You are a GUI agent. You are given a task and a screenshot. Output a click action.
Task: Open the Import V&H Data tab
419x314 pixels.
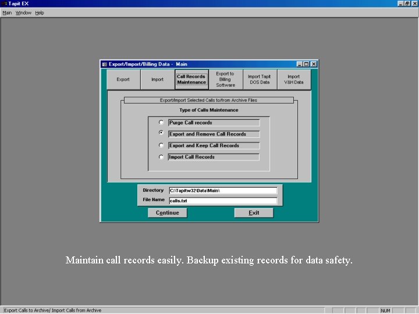[294, 79]
